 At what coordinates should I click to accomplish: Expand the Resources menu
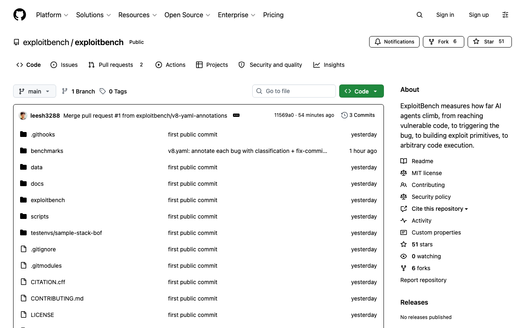(x=137, y=15)
